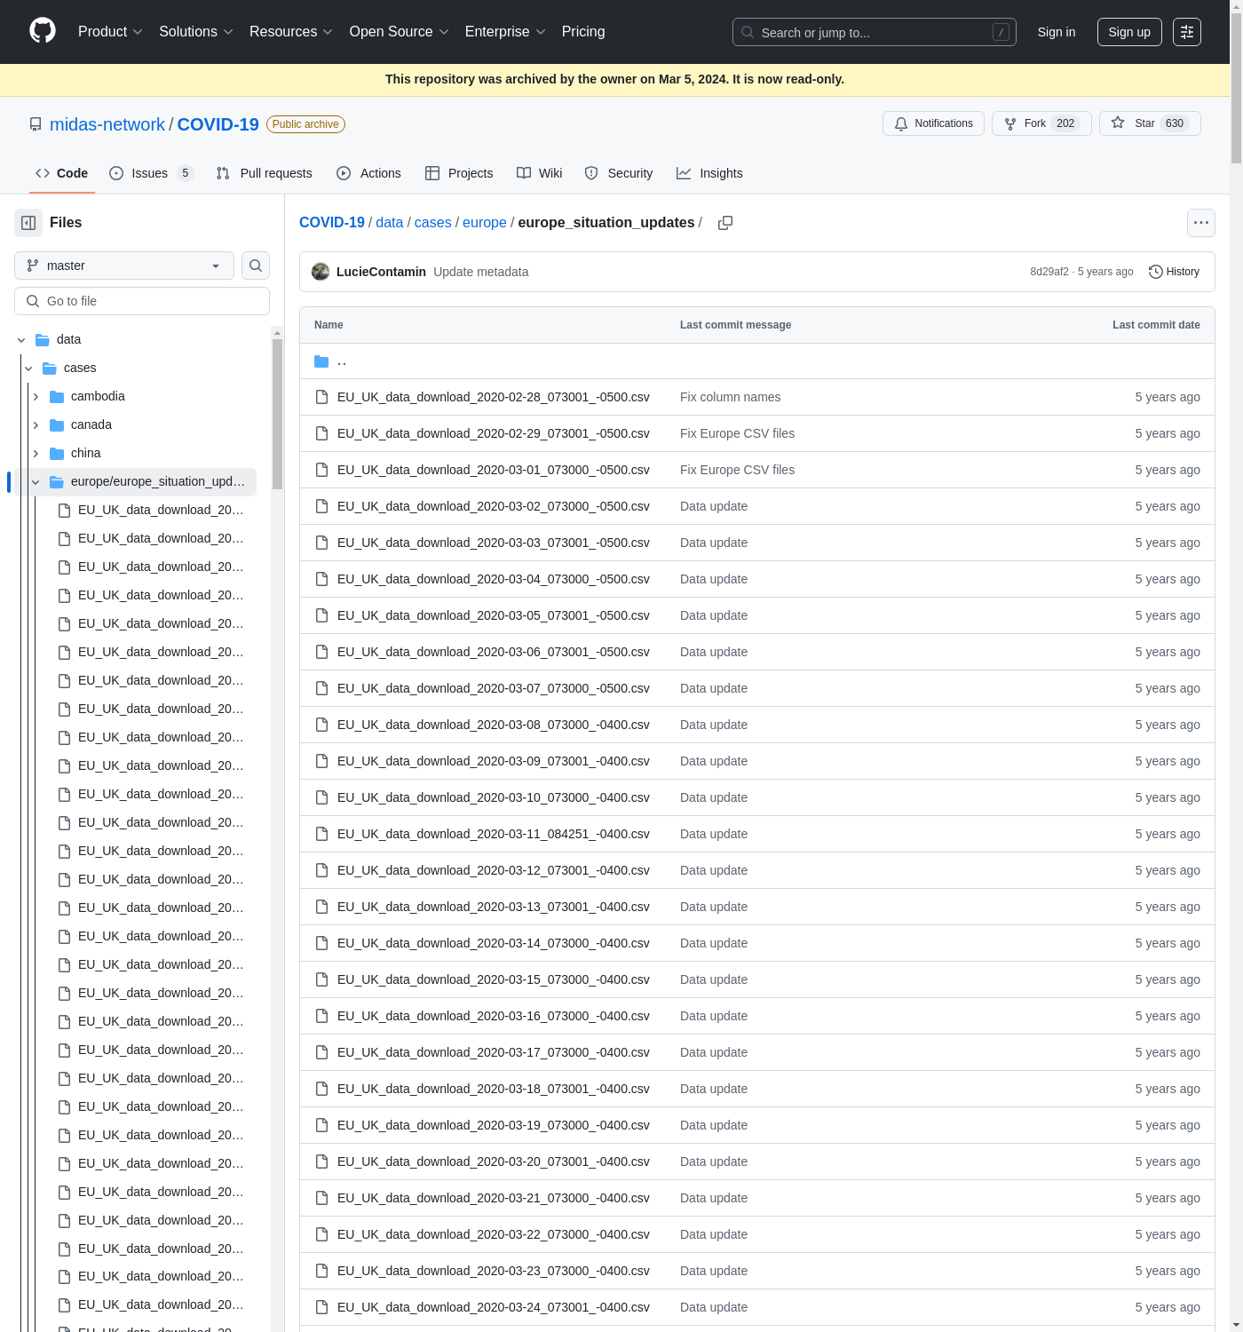Screen dimensions: 1243x1332
Task: Collapse the Files side panel icon
Action: (28, 223)
